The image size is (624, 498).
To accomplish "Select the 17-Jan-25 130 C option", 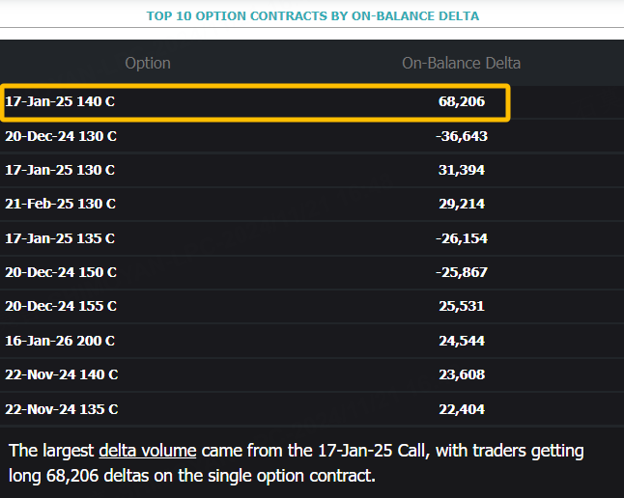I will coord(60,170).
